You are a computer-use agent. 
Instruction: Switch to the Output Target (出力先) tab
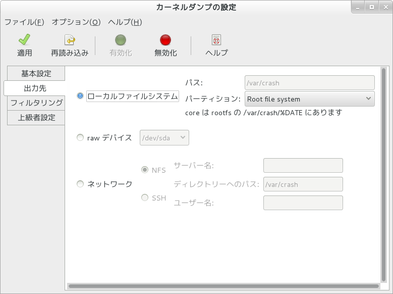click(35, 88)
